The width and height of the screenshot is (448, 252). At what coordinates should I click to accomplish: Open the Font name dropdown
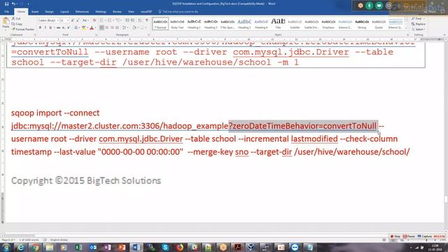pos(57,20)
